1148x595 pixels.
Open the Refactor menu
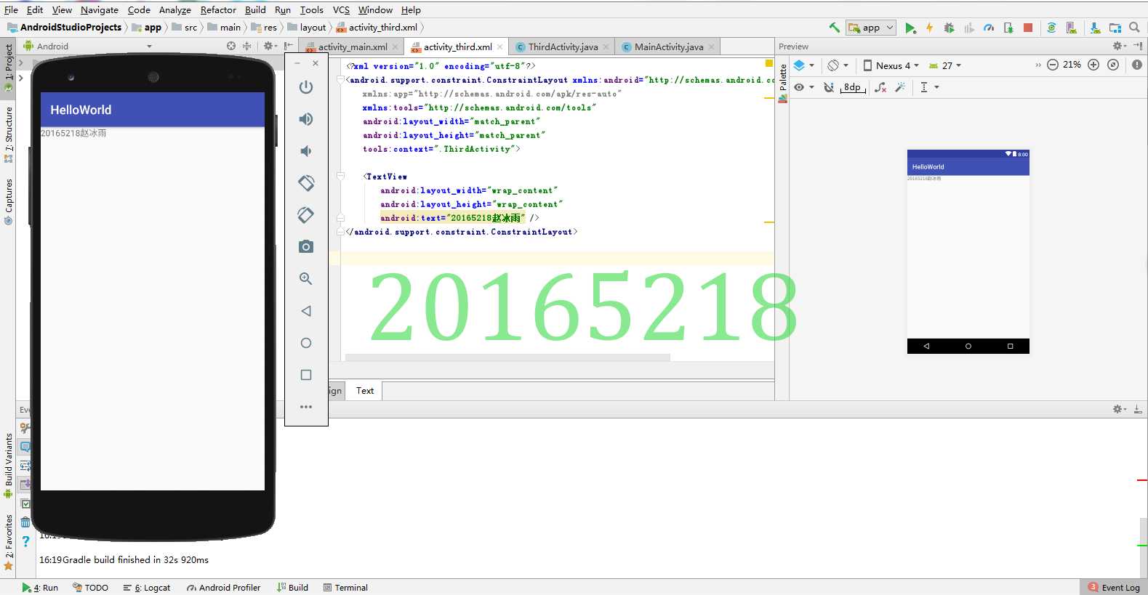click(218, 9)
